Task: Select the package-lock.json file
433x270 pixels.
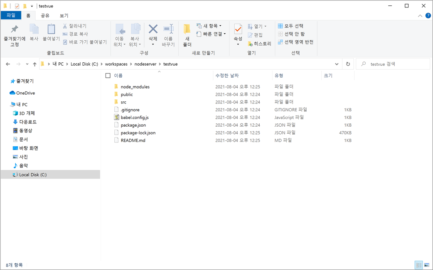Action: 138,133
